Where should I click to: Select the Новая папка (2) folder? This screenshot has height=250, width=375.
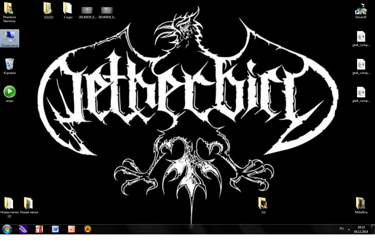click(x=9, y=204)
